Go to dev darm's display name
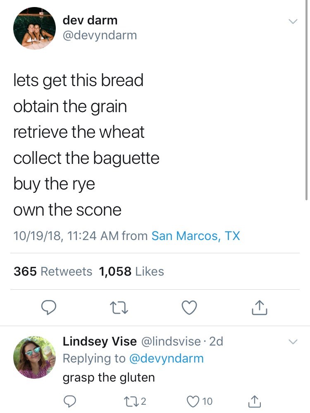 click(x=90, y=19)
